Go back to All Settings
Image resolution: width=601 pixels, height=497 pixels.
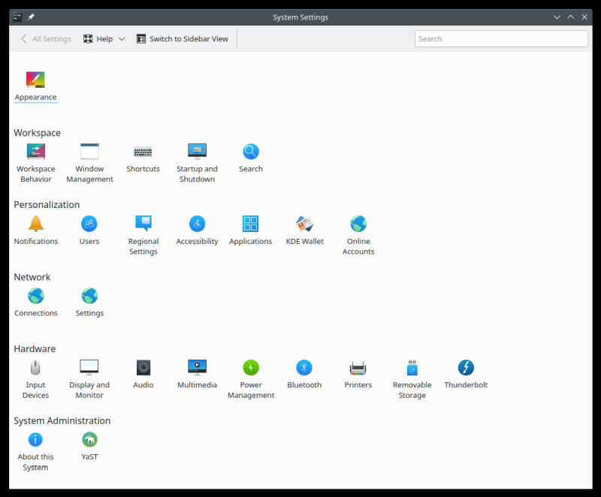pyautogui.click(x=46, y=39)
